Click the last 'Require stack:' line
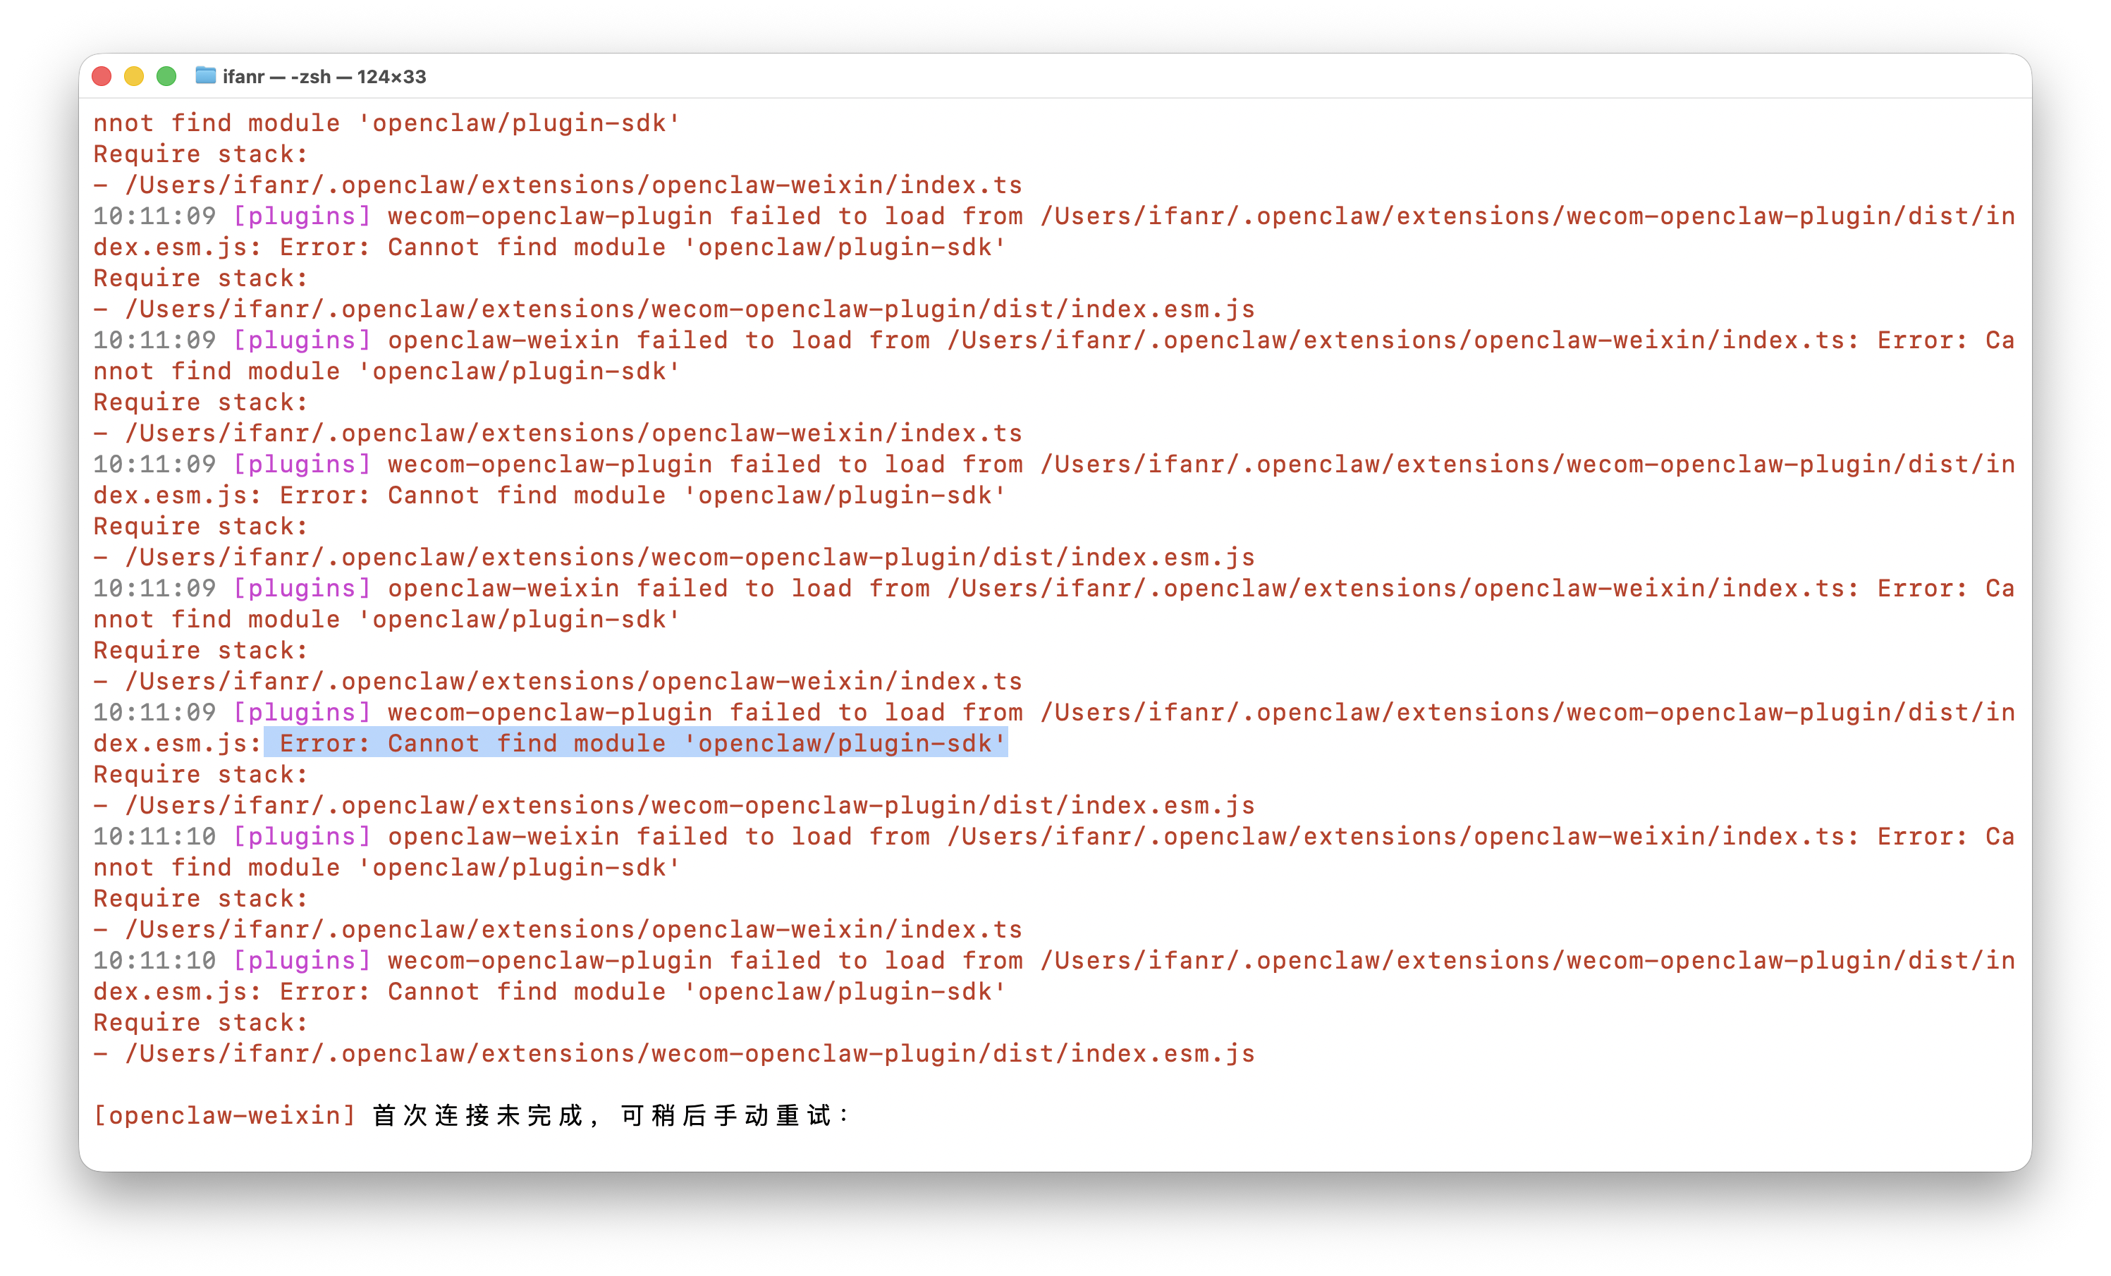Screen dimensions: 2111x1276 [200, 1022]
